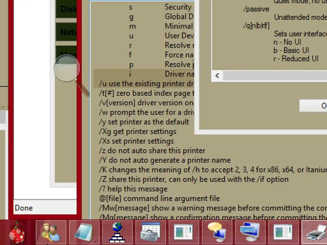The image size is (327, 245).
Task: Click the Disk button in left panel
Action: pyautogui.click(x=66, y=9)
